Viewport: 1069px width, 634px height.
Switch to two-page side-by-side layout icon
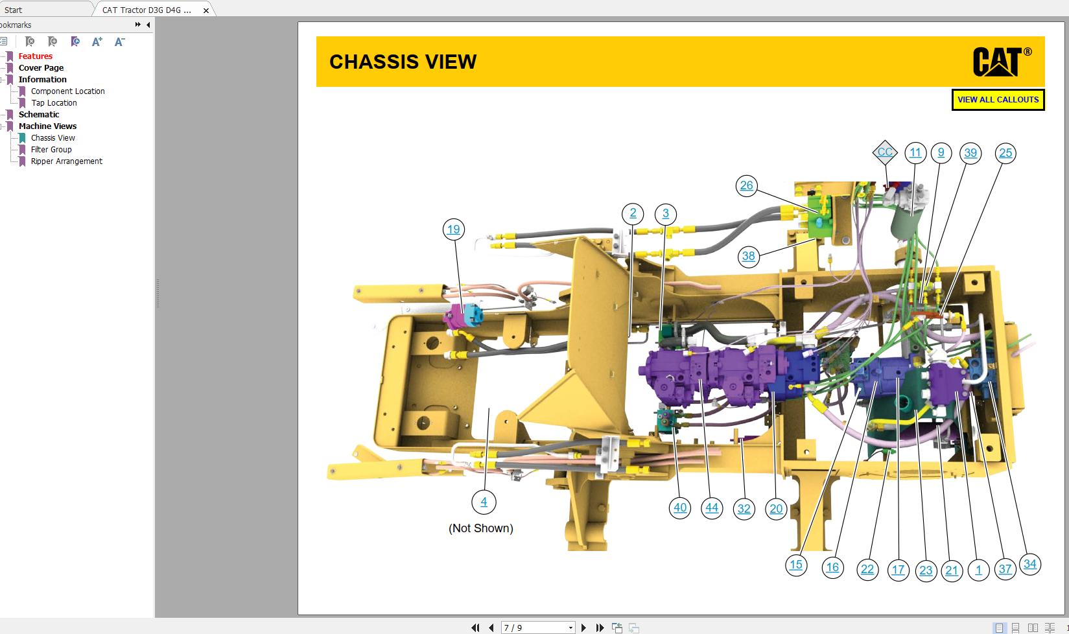pos(1033,628)
